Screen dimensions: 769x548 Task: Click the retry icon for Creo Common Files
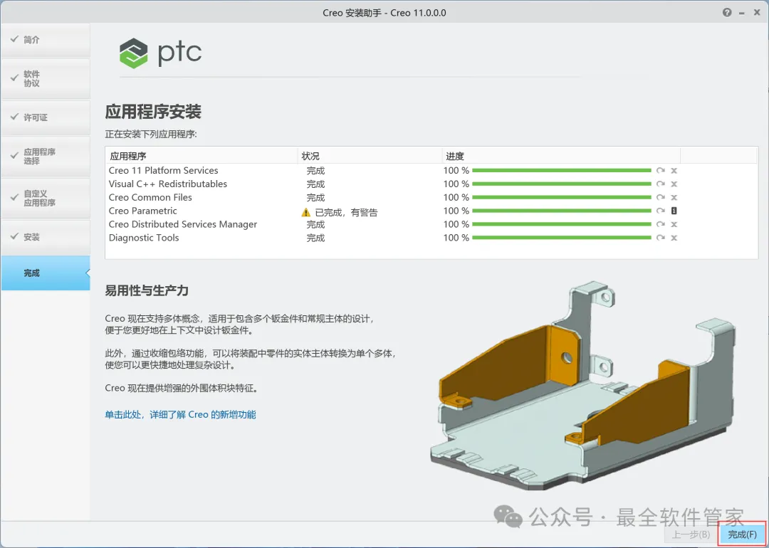pos(661,197)
